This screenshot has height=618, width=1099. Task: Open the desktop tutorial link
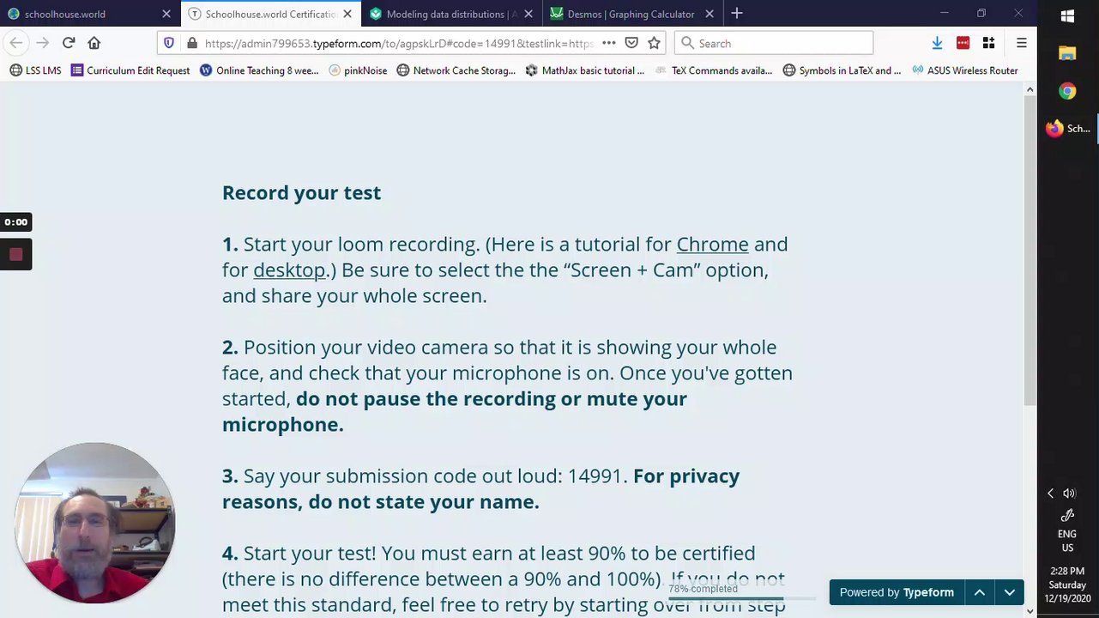click(x=289, y=270)
